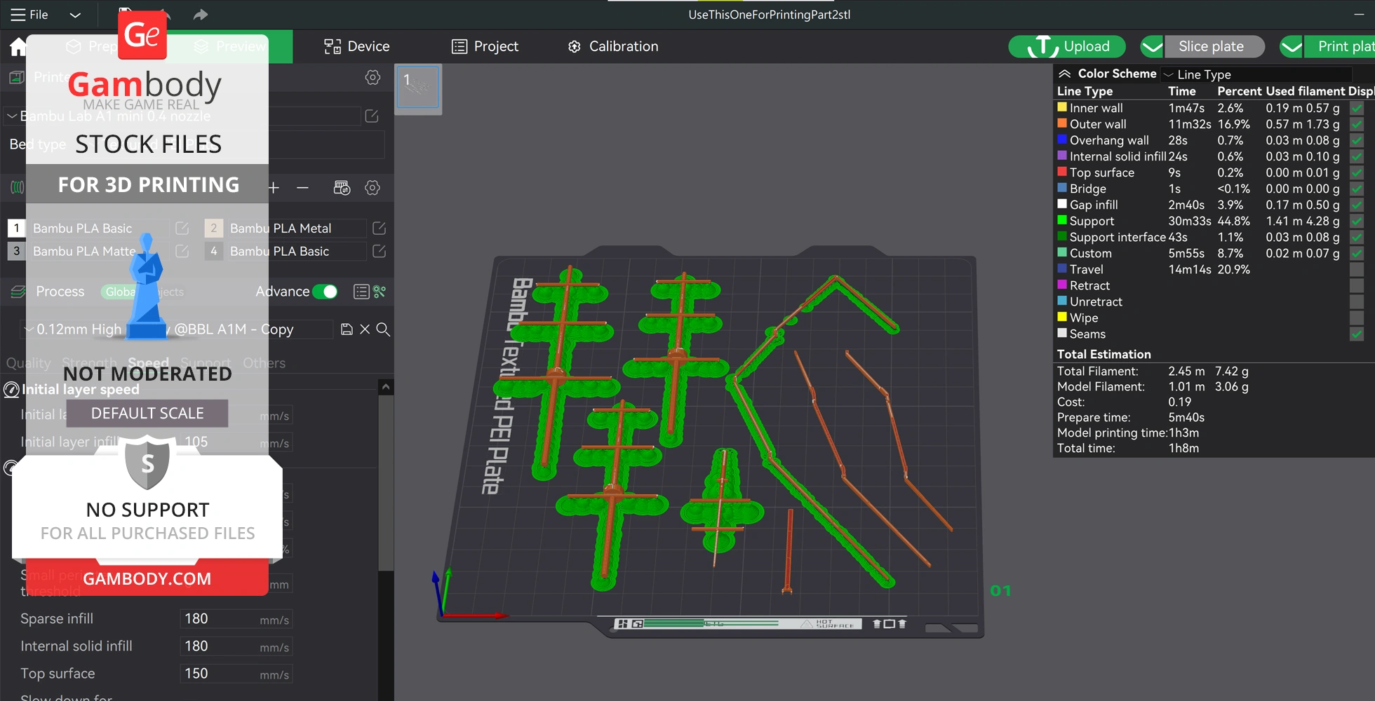Open printer settings gear icon

pos(373,77)
